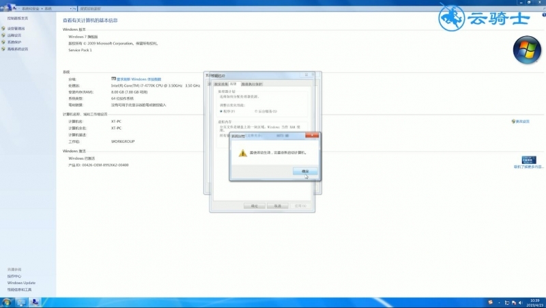
Task: Click the shield icon beside 系统保护
Action: coord(3,42)
